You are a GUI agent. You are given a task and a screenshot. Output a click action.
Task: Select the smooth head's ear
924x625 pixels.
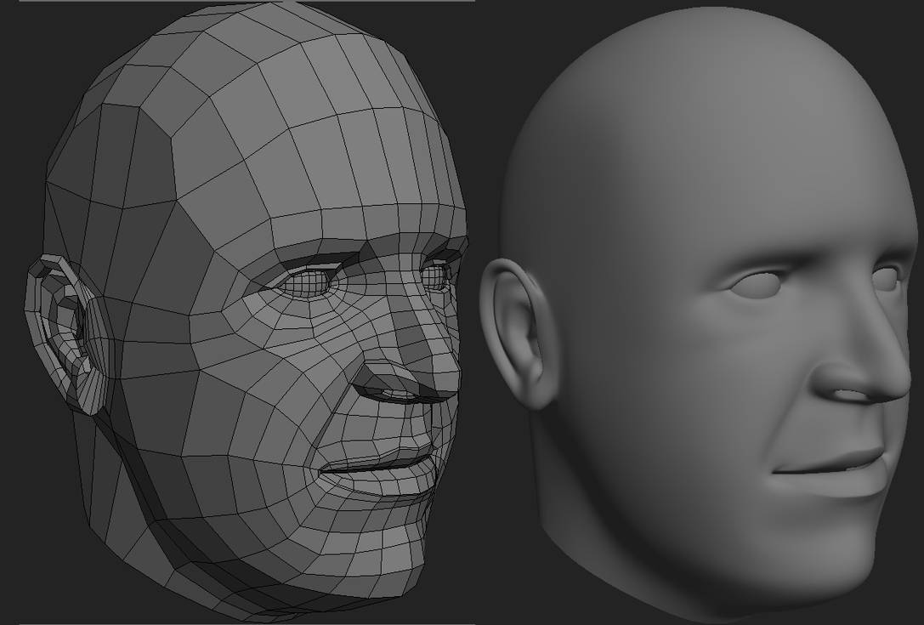tap(518, 333)
